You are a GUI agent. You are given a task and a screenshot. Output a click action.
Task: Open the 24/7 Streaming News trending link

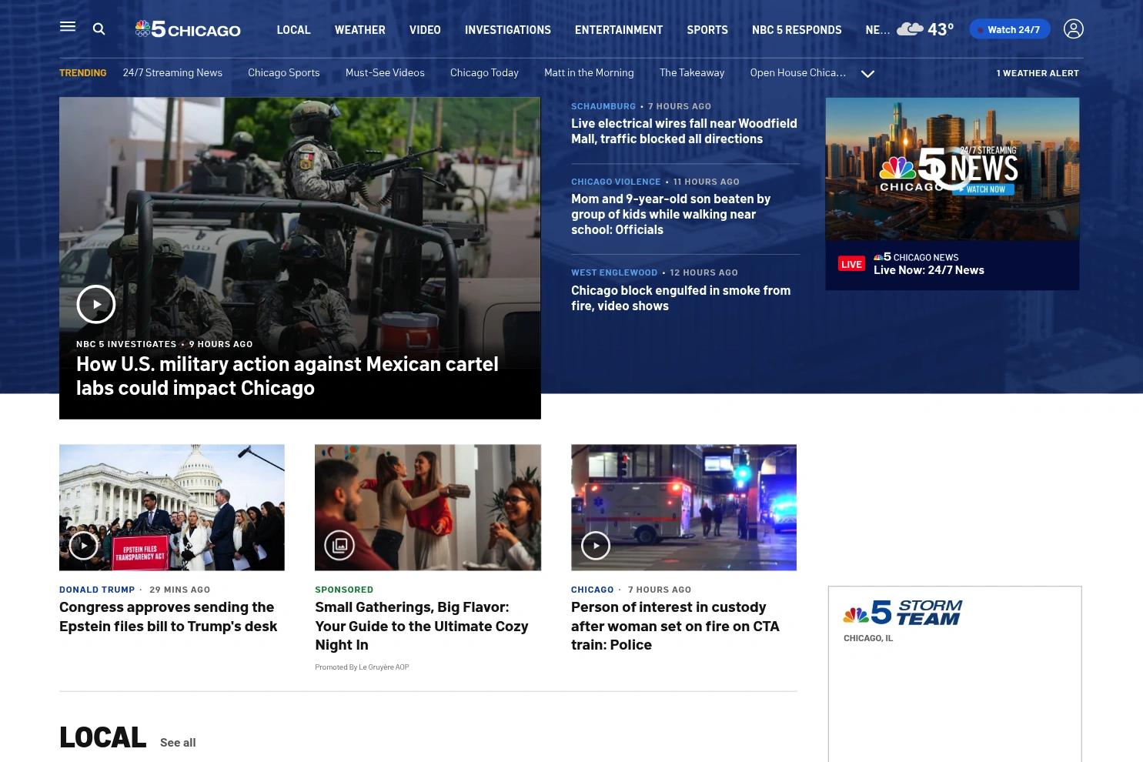[172, 72]
